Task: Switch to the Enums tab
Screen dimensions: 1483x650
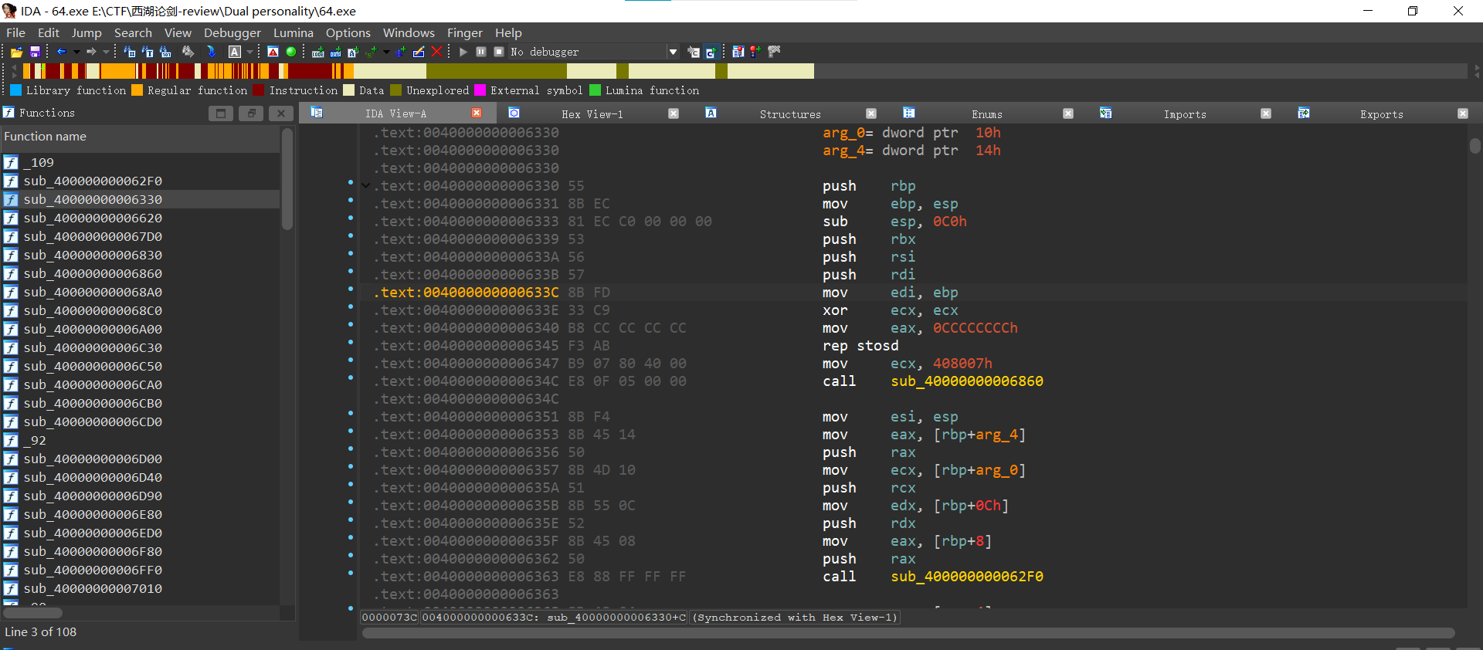Action: click(987, 113)
